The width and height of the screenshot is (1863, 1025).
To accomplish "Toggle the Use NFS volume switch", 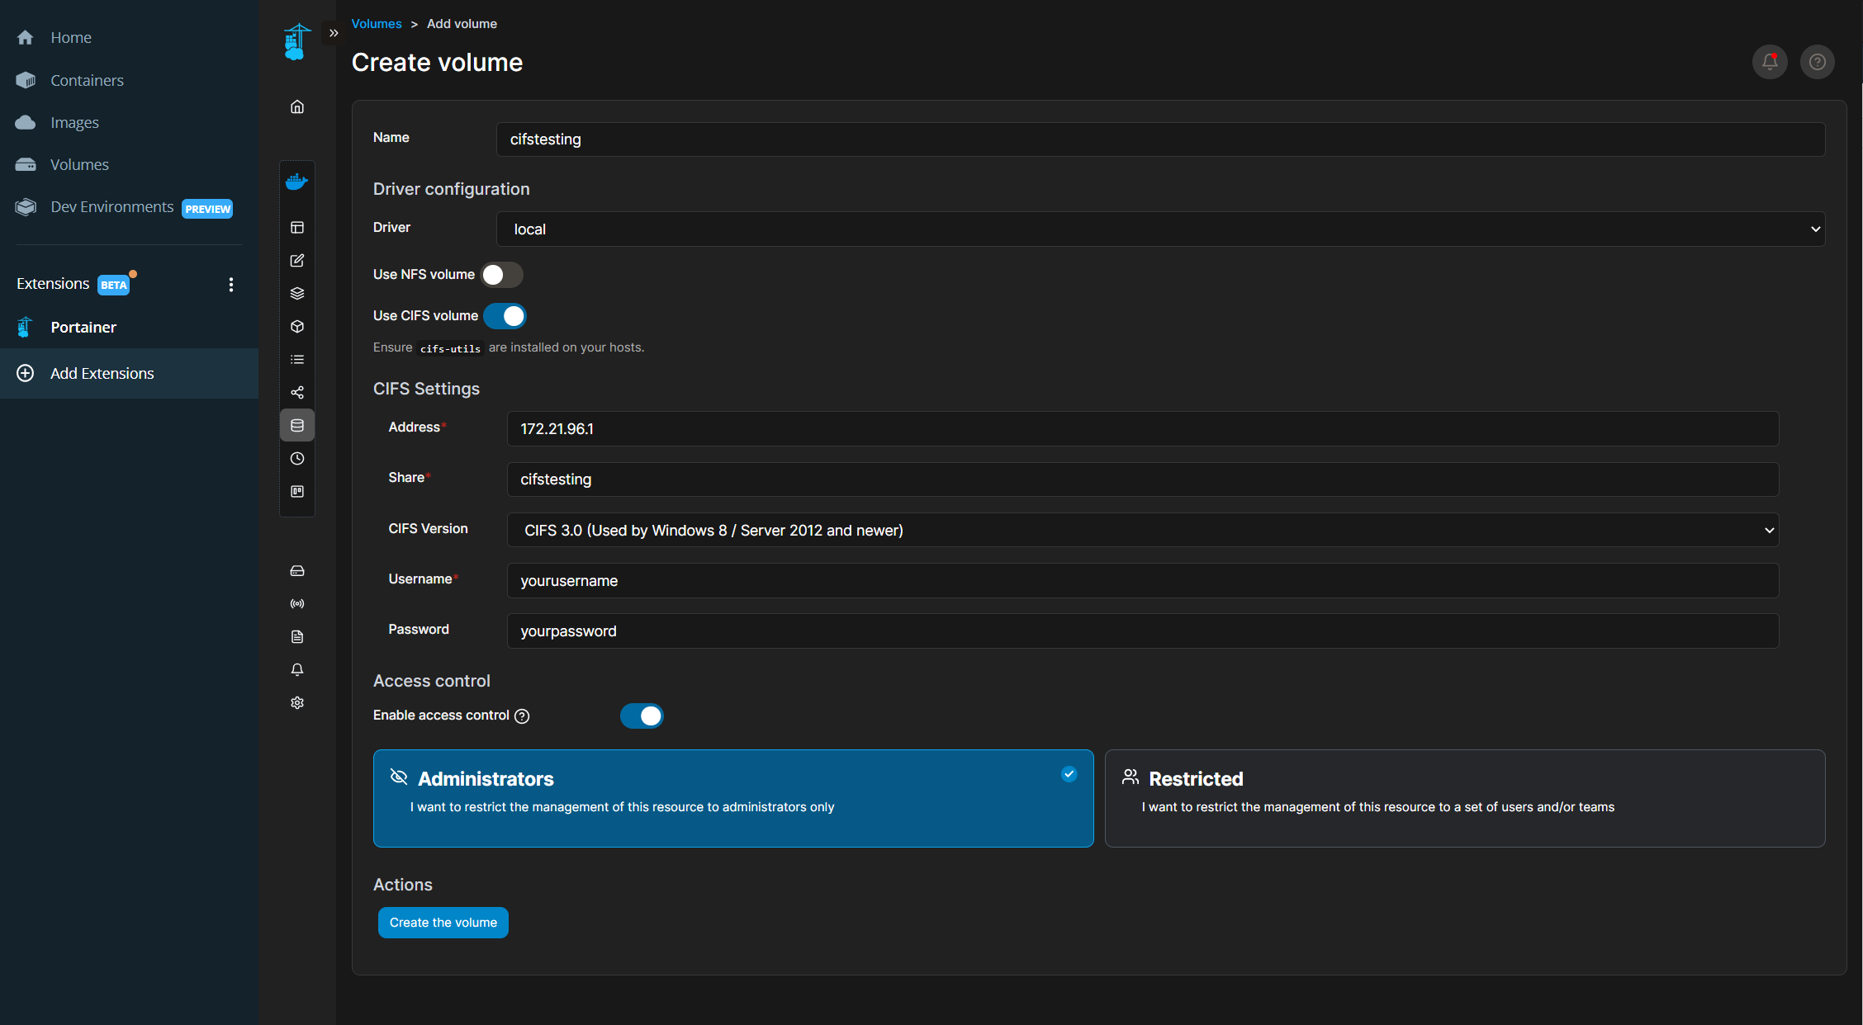I will pos(502,275).
